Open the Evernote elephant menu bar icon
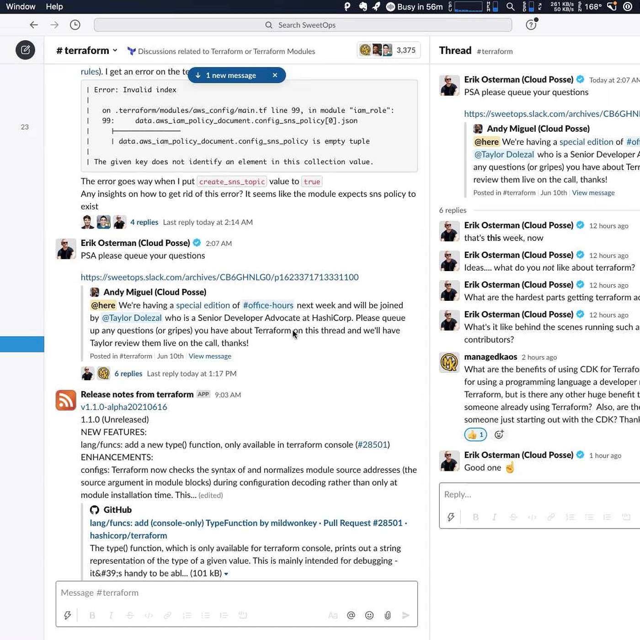This screenshot has height=640, width=640. pyautogui.click(x=363, y=6)
